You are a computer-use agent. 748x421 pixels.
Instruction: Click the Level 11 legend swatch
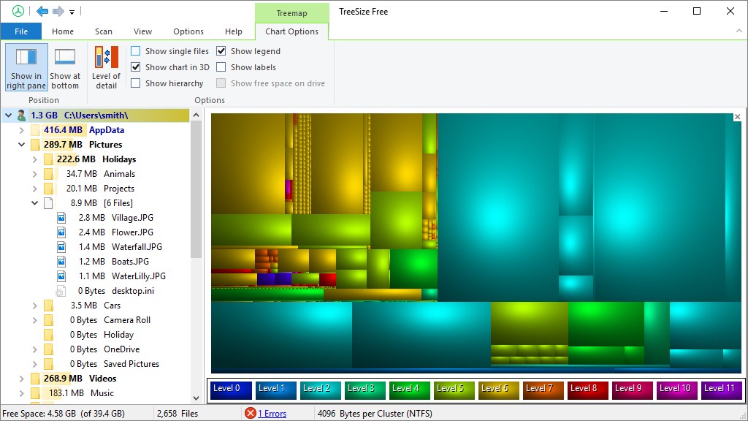point(721,390)
